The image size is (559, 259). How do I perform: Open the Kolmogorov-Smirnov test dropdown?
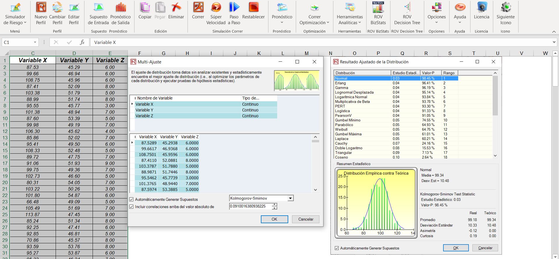click(x=290, y=198)
